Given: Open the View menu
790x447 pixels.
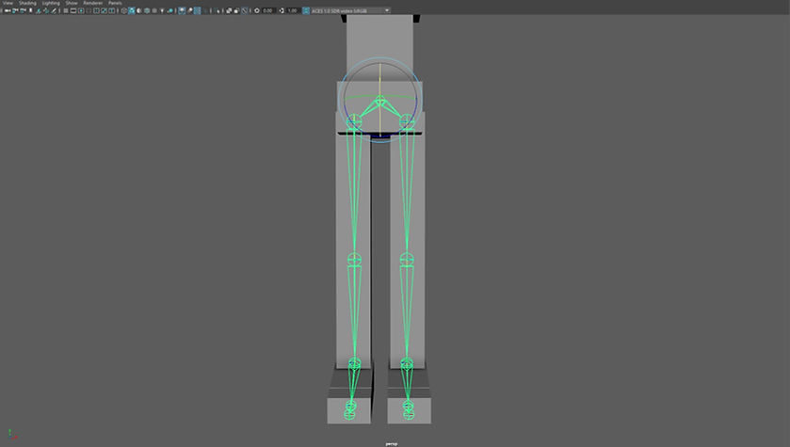Looking at the screenshot, I should tap(8, 3).
